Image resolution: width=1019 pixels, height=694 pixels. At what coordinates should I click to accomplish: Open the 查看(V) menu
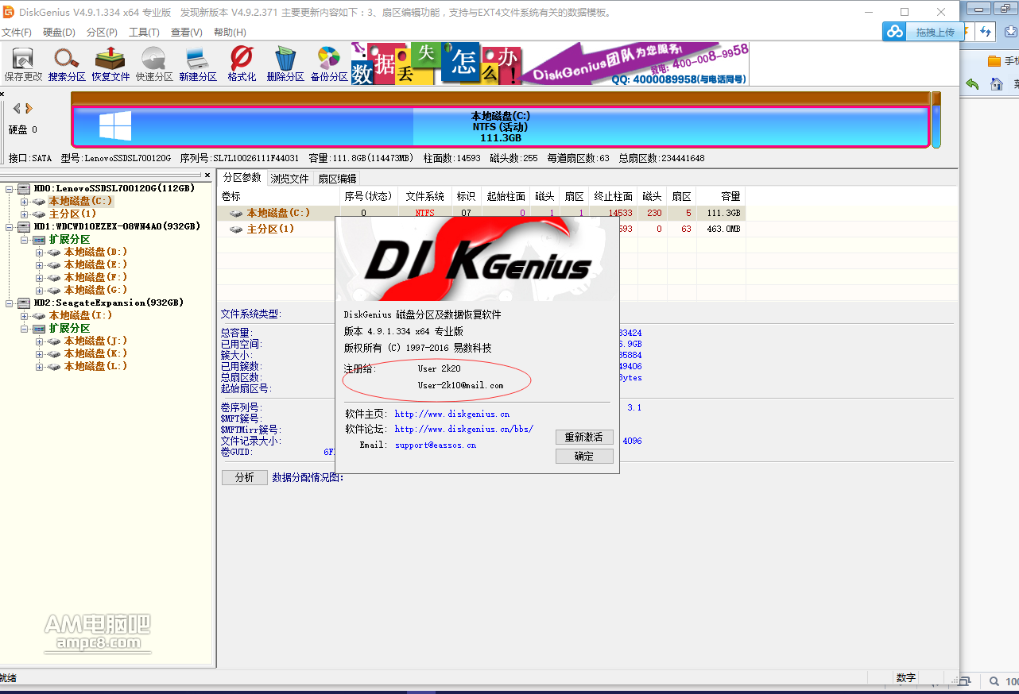click(186, 33)
